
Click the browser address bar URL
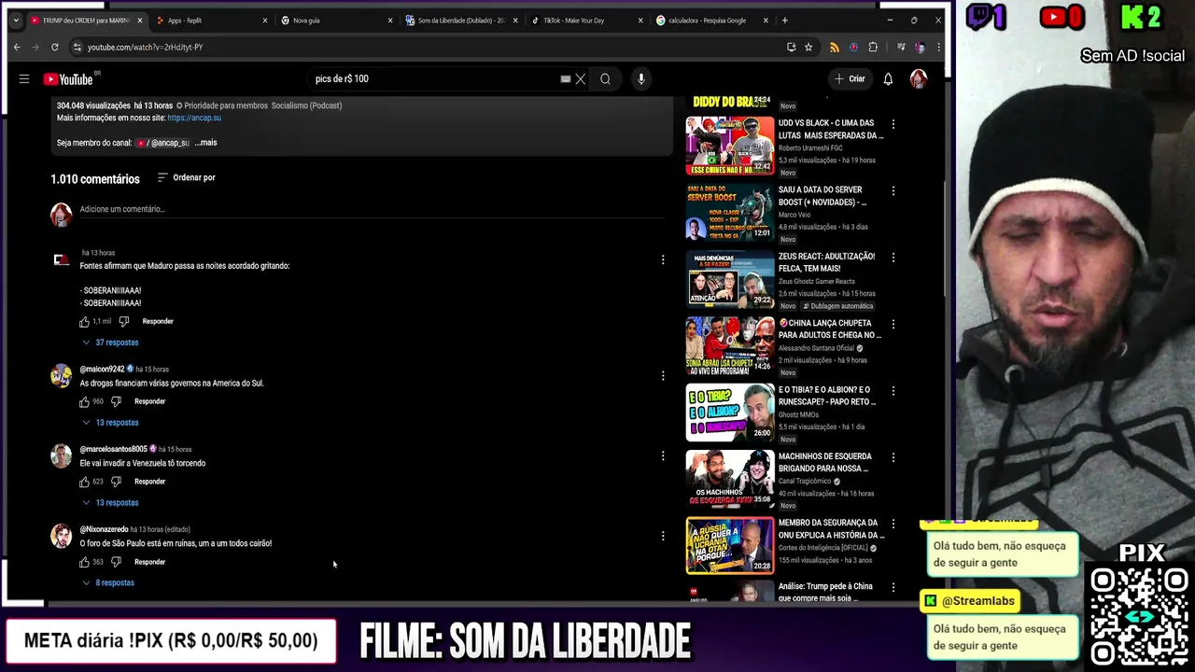145,47
